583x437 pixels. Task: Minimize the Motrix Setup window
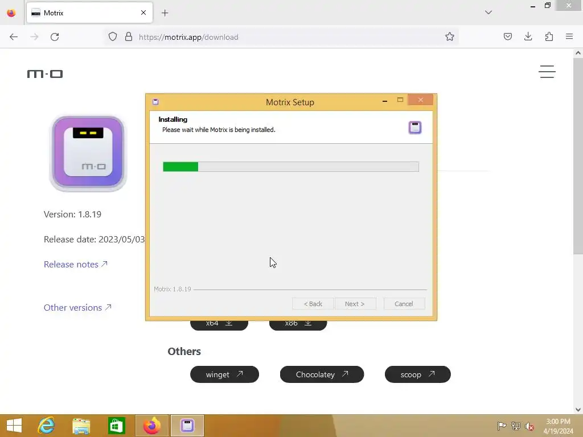385,100
